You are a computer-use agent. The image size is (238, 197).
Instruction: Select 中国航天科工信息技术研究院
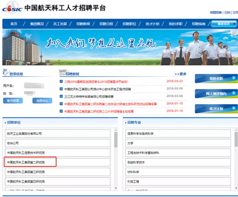click(58, 153)
